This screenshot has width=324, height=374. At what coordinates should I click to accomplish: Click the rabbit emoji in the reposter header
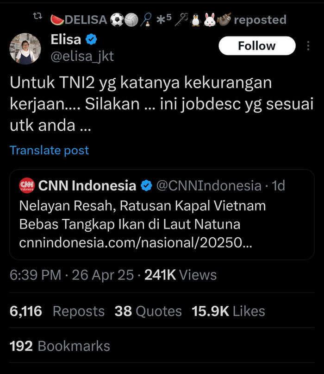click(x=210, y=19)
